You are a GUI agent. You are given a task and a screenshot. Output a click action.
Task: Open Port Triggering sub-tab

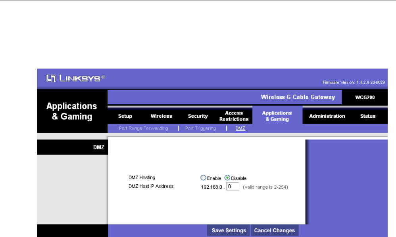[x=200, y=128]
